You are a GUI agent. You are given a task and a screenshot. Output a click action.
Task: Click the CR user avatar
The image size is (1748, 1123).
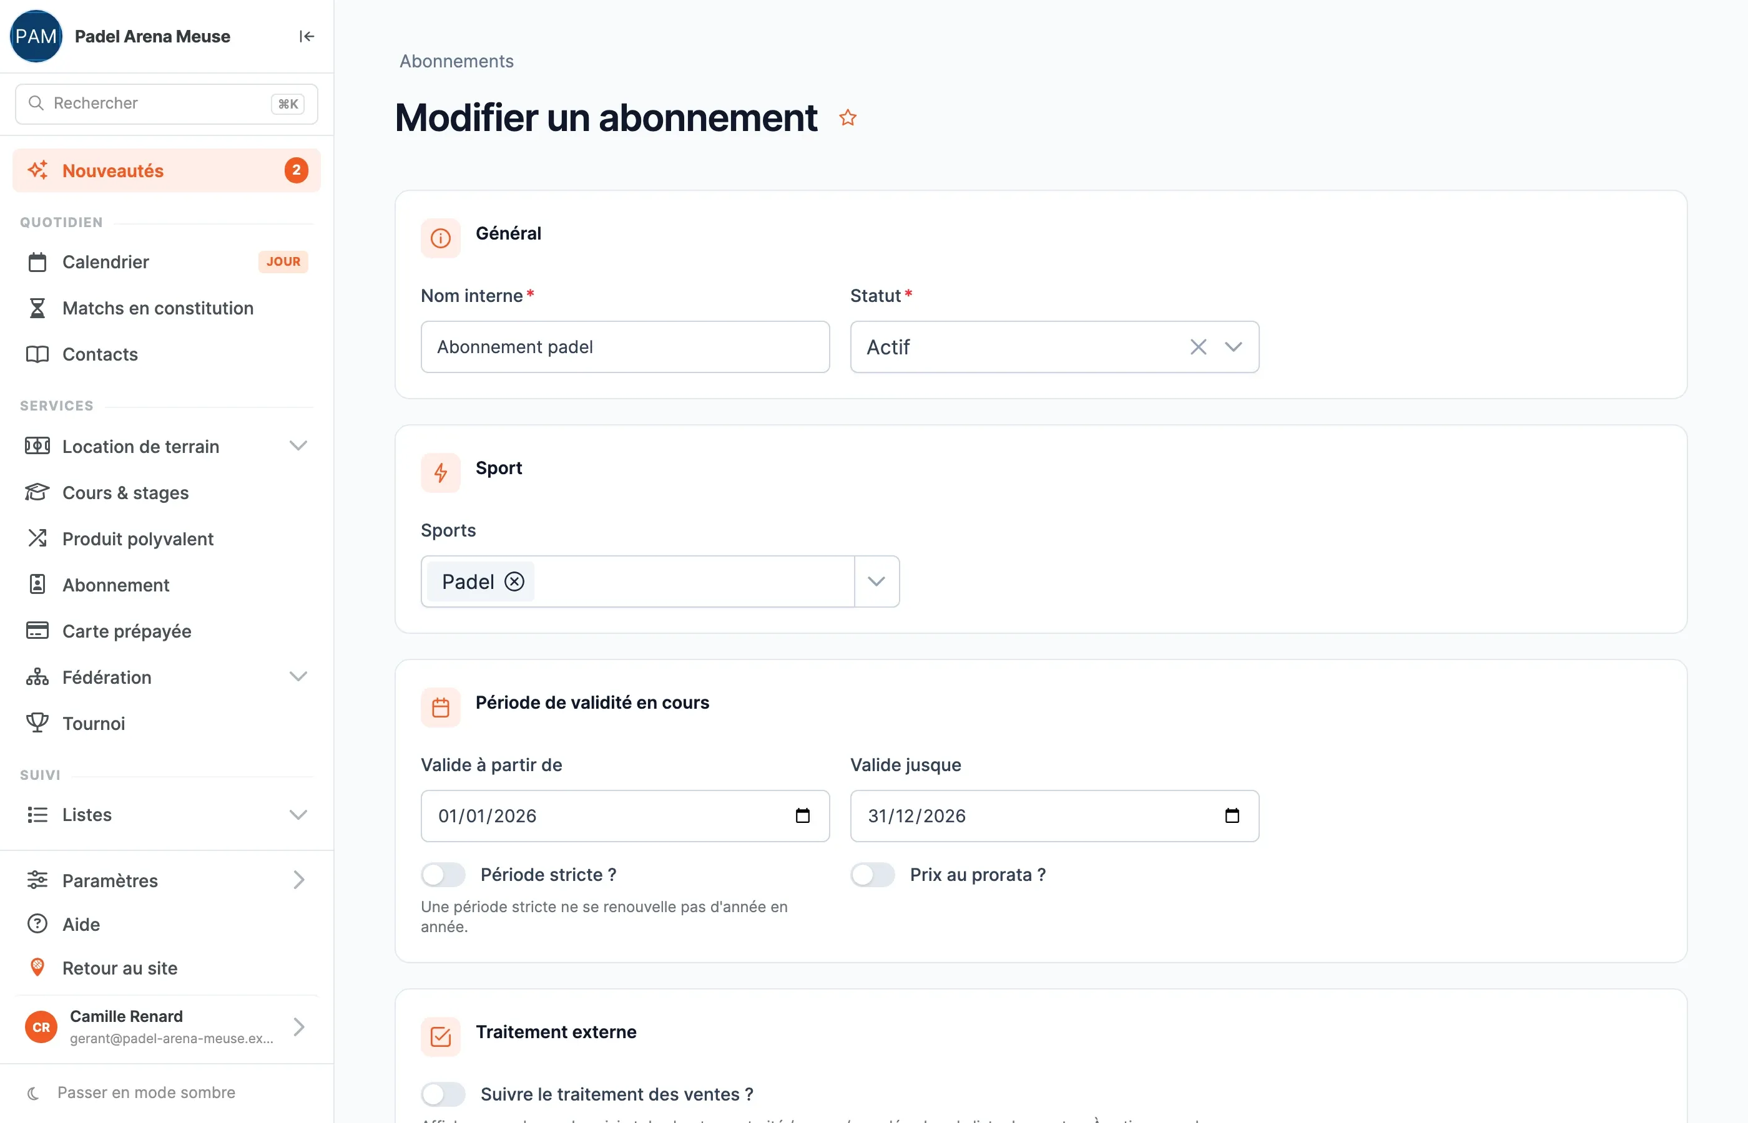[41, 1027]
